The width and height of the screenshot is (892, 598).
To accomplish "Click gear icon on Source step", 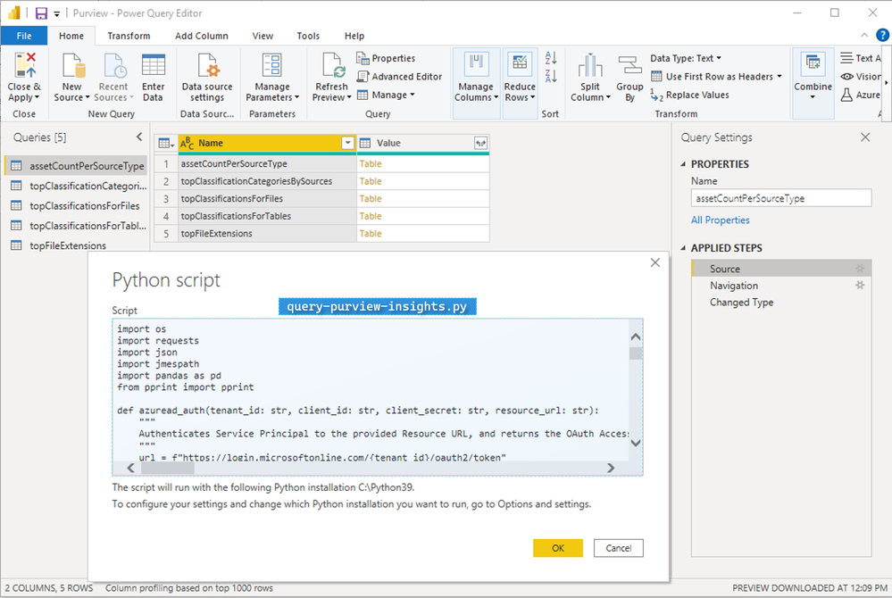I will coord(860,269).
